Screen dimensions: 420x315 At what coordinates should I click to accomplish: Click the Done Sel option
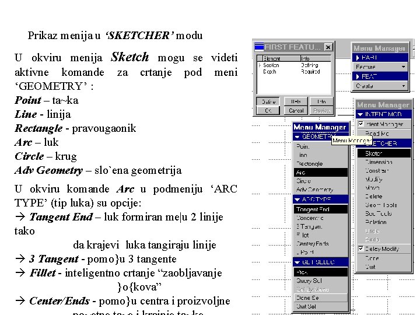tap(321, 297)
